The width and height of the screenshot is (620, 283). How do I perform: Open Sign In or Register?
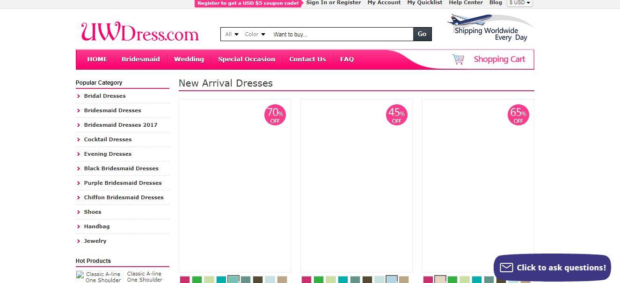[x=334, y=3]
